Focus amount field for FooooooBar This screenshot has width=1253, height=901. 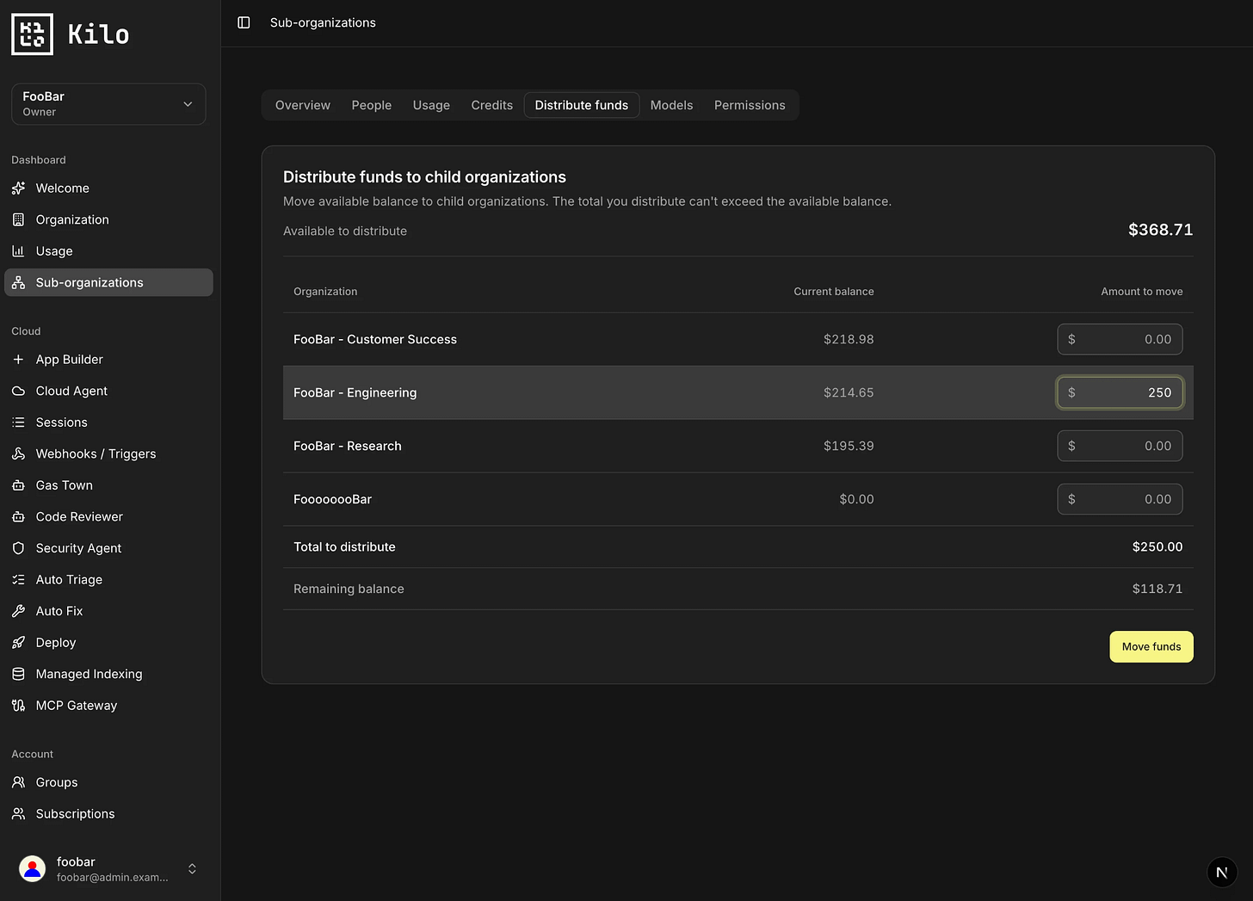pyautogui.click(x=1120, y=499)
